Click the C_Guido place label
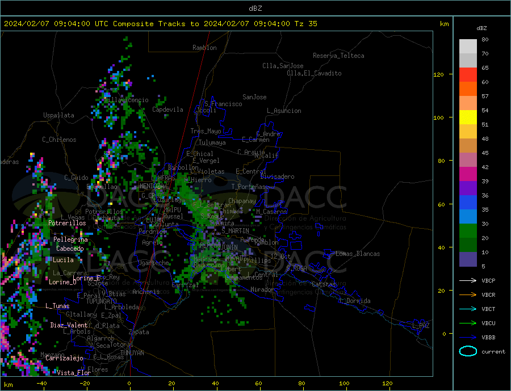This screenshot has width=511, height=391. tap(76, 178)
